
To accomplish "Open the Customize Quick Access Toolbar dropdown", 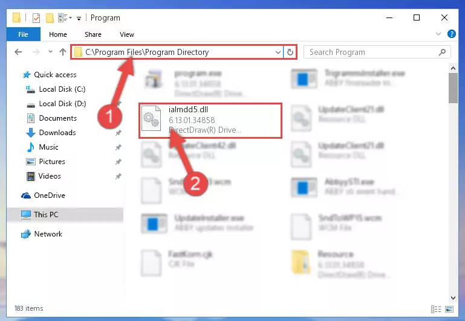I will 79,18.
